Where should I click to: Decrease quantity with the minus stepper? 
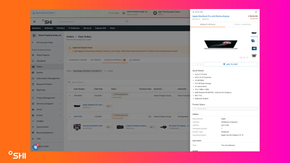(x=194, y=64)
